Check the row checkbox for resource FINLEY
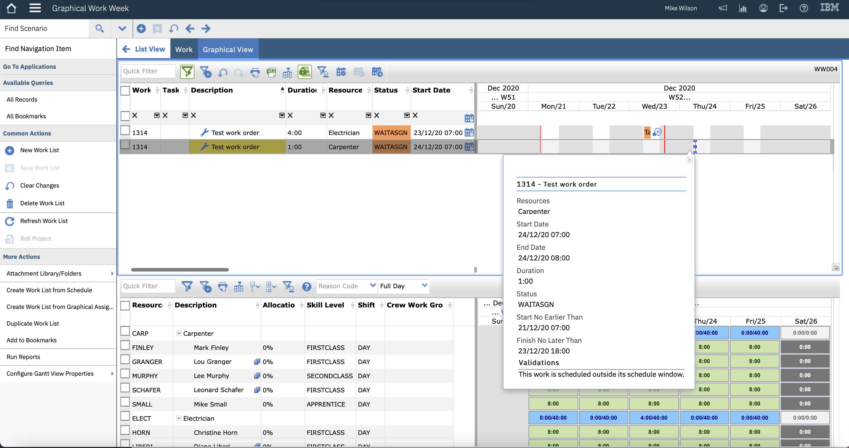 coord(125,345)
